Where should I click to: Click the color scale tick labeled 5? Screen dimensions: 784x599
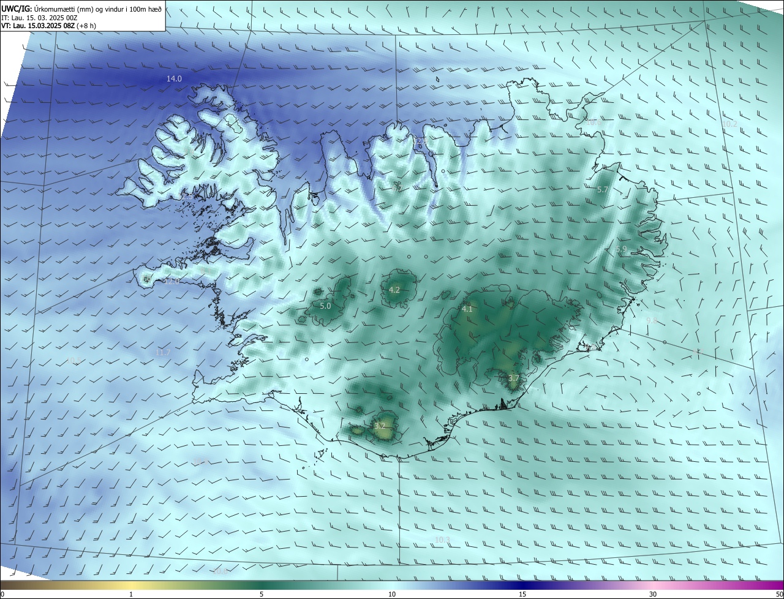262,594
